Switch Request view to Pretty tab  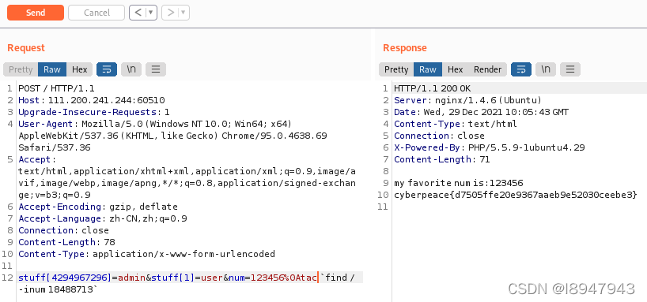point(21,69)
